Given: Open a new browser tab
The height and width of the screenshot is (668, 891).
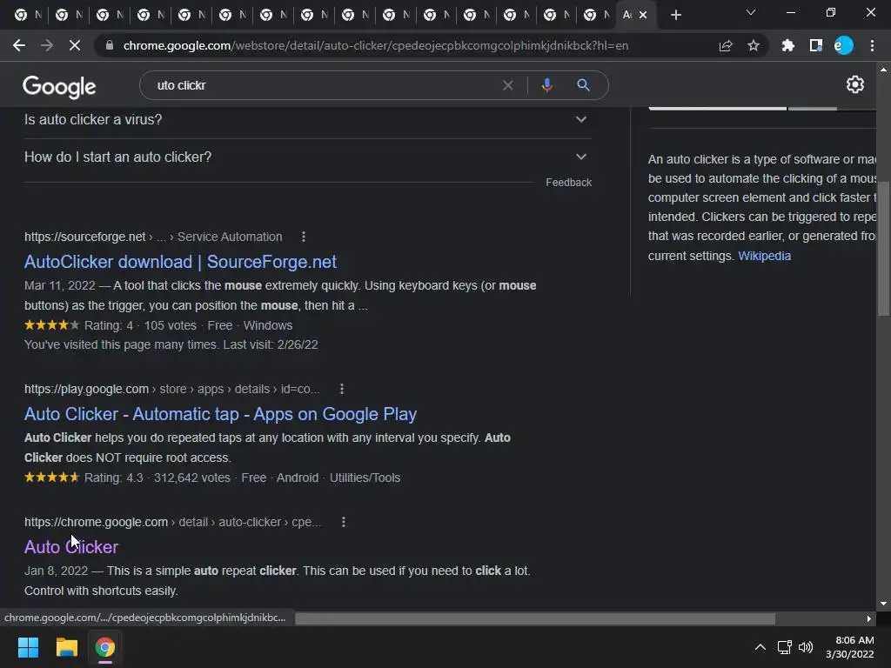Looking at the screenshot, I should [x=675, y=15].
